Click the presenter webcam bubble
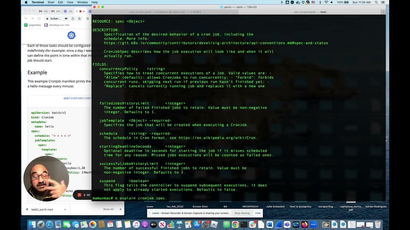This screenshot has height=230, width=410. click(46, 179)
